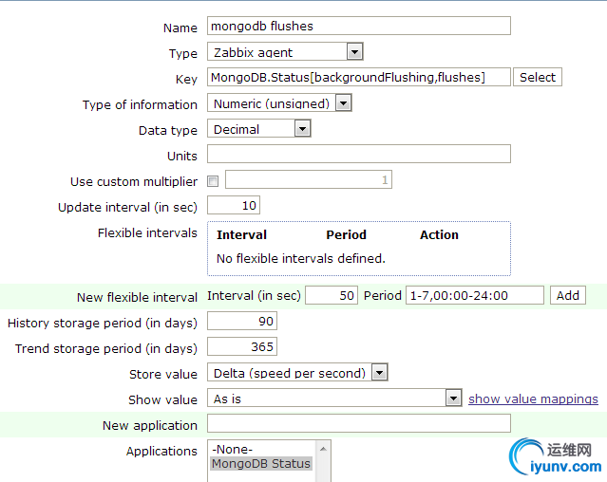Click the History storage period field
This screenshot has width=607, height=482.
241,323
